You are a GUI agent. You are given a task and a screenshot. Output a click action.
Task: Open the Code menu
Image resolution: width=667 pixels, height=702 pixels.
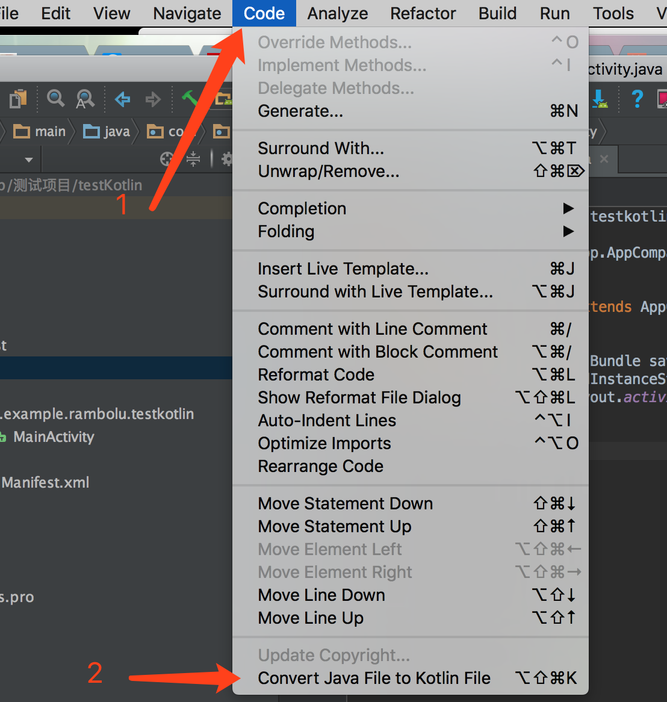pyautogui.click(x=264, y=13)
